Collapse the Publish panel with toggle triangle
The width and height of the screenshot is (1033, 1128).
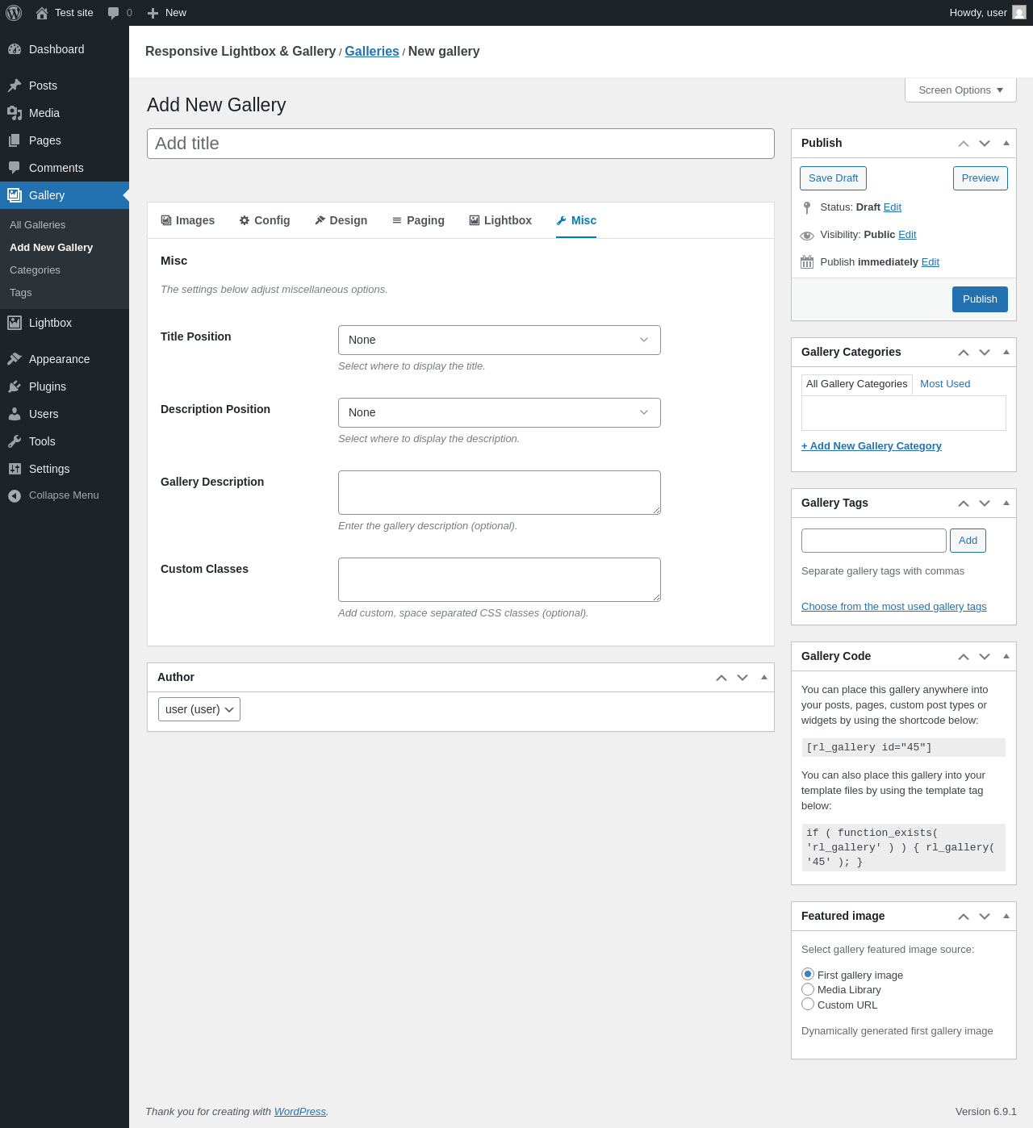point(1006,143)
